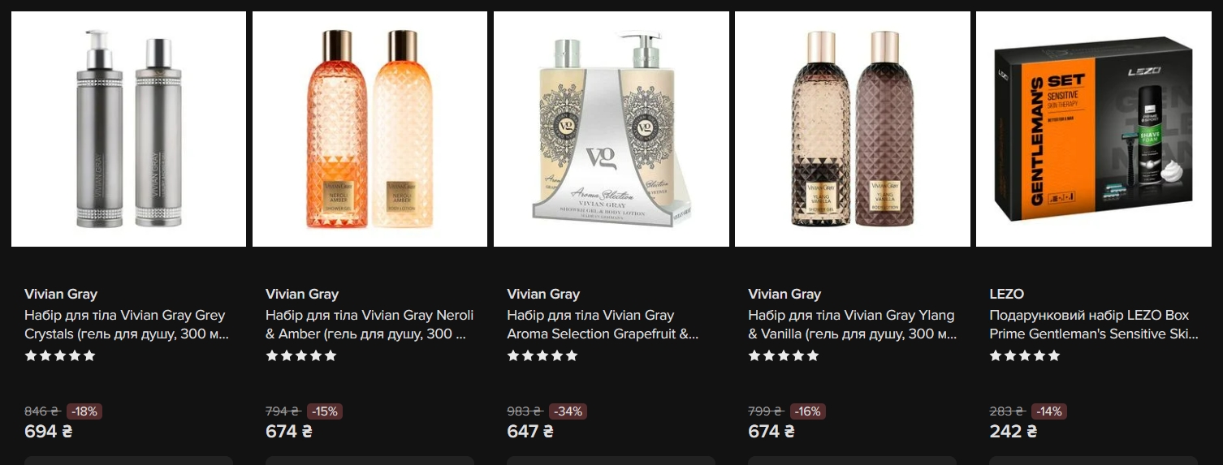Click the Vivian Gray brand above Grey Crystals

coord(61,294)
